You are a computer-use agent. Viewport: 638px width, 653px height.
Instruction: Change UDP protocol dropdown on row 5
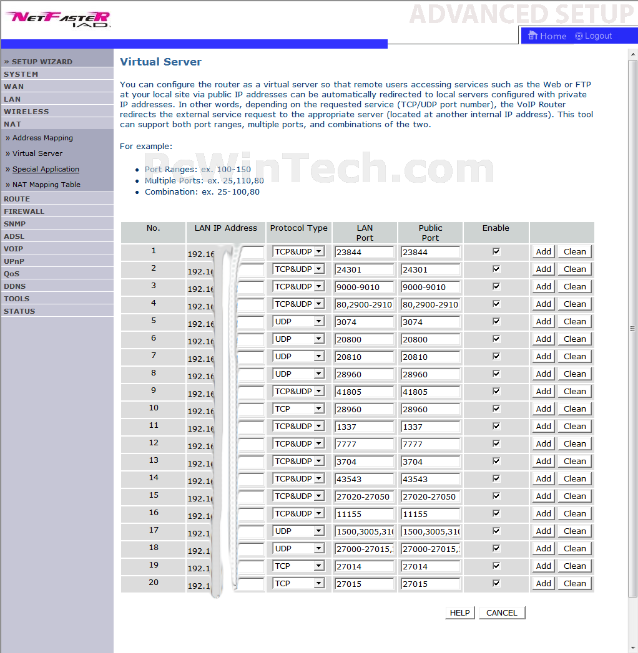tap(298, 321)
